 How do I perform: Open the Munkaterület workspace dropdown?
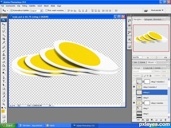157,10
